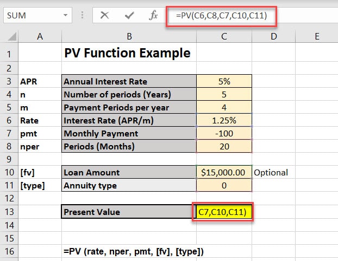
Task: Click the Interest Rate 1.25% cell
Action: [x=224, y=120]
